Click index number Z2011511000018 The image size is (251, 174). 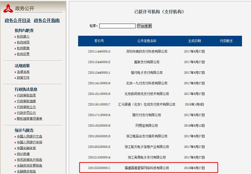click(x=99, y=94)
